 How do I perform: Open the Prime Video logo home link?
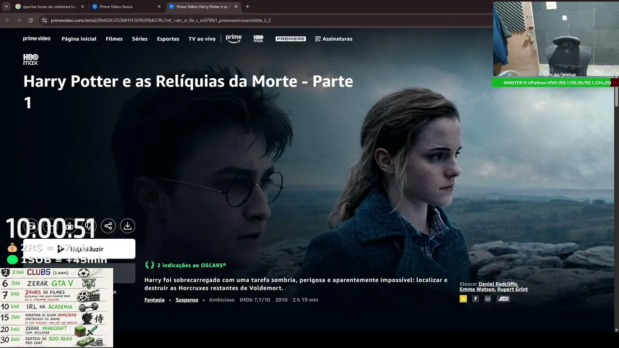coord(37,39)
